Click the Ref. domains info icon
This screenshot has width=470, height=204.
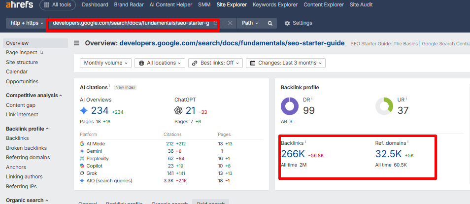408,141
